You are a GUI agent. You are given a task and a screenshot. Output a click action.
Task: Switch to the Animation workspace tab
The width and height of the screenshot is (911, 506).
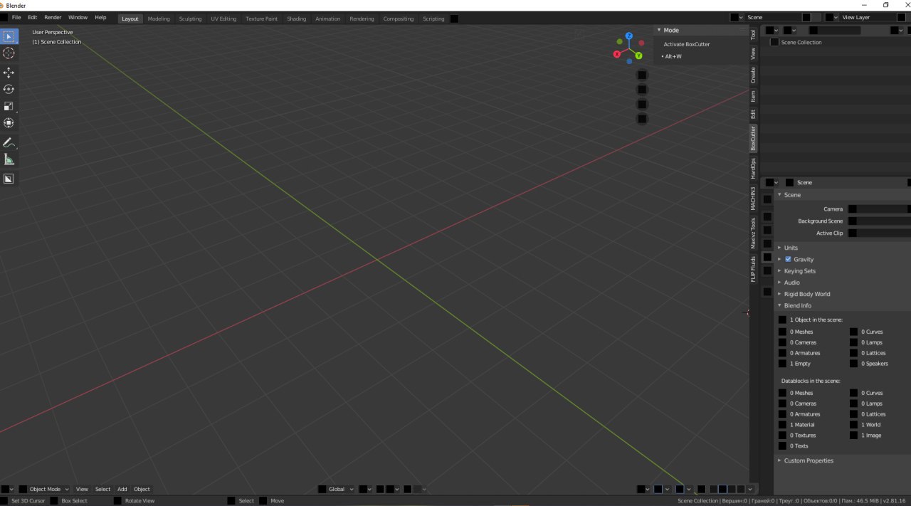tap(327, 19)
